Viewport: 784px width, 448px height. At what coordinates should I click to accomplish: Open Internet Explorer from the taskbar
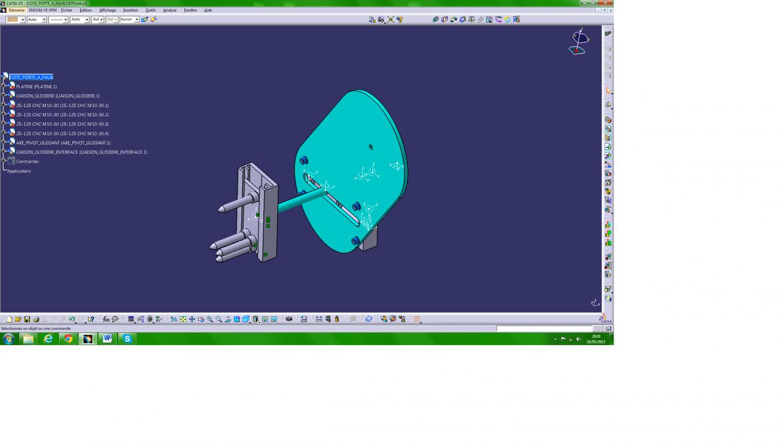tap(48, 338)
